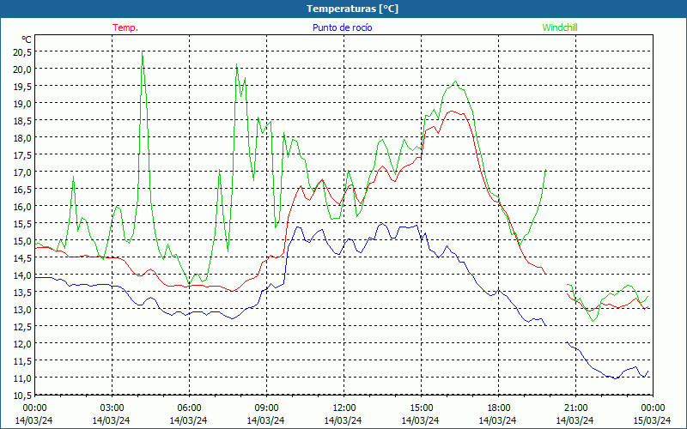
Task: Click the 'Temperaturas [°C]' chart title
Action: 352,9
